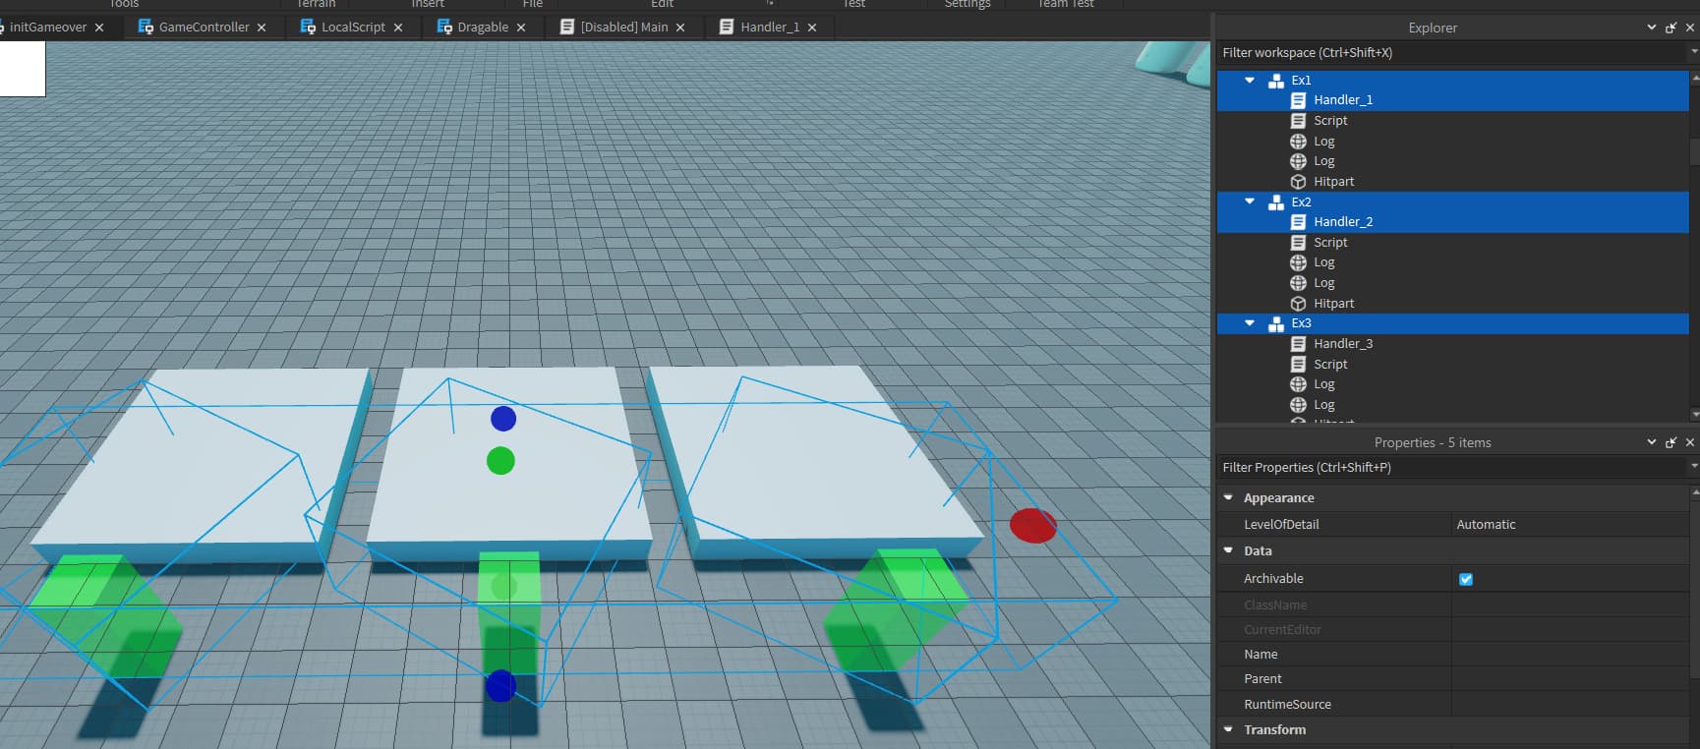
Task: Switch to the LocalScript tab
Action: [x=353, y=28]
